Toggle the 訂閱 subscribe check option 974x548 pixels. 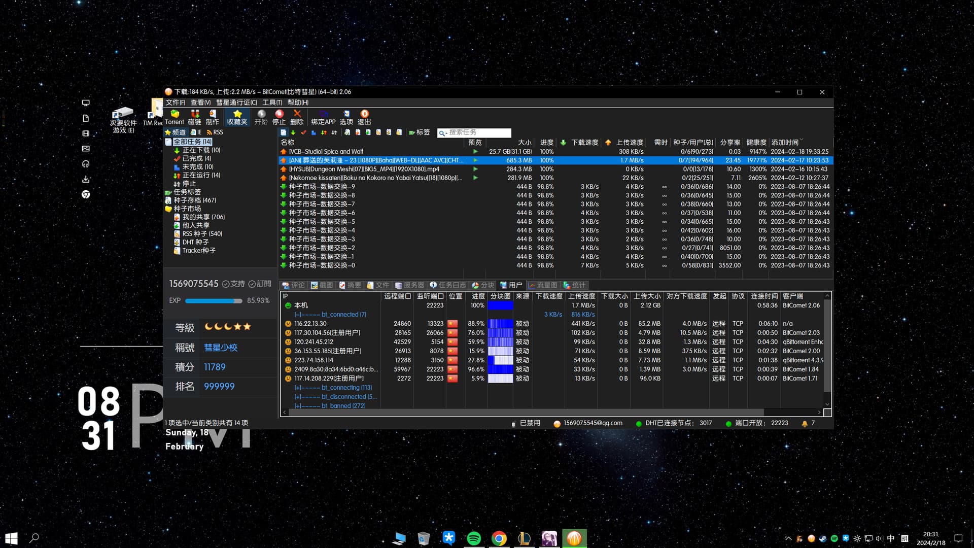click(260, 284)
